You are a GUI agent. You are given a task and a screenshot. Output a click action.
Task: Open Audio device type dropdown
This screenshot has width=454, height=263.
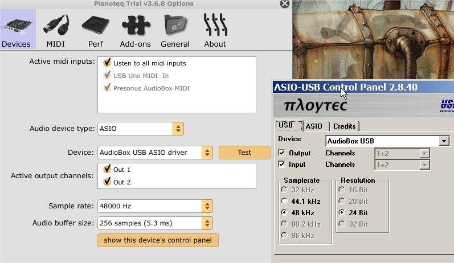pos(141,129)
